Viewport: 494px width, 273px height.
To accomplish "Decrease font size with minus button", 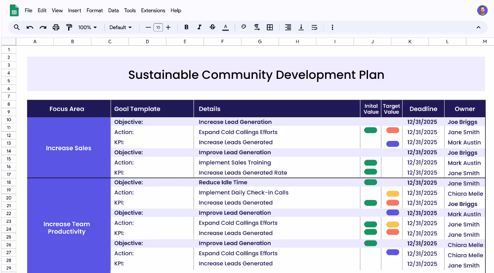I will click(x=148, y=28).
